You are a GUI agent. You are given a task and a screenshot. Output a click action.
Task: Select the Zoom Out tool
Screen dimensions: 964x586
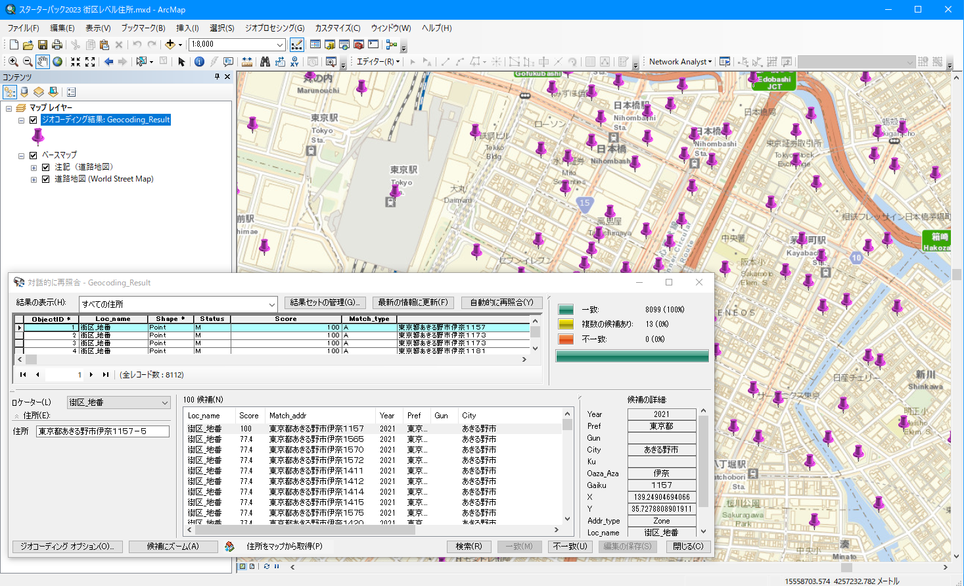28,62
